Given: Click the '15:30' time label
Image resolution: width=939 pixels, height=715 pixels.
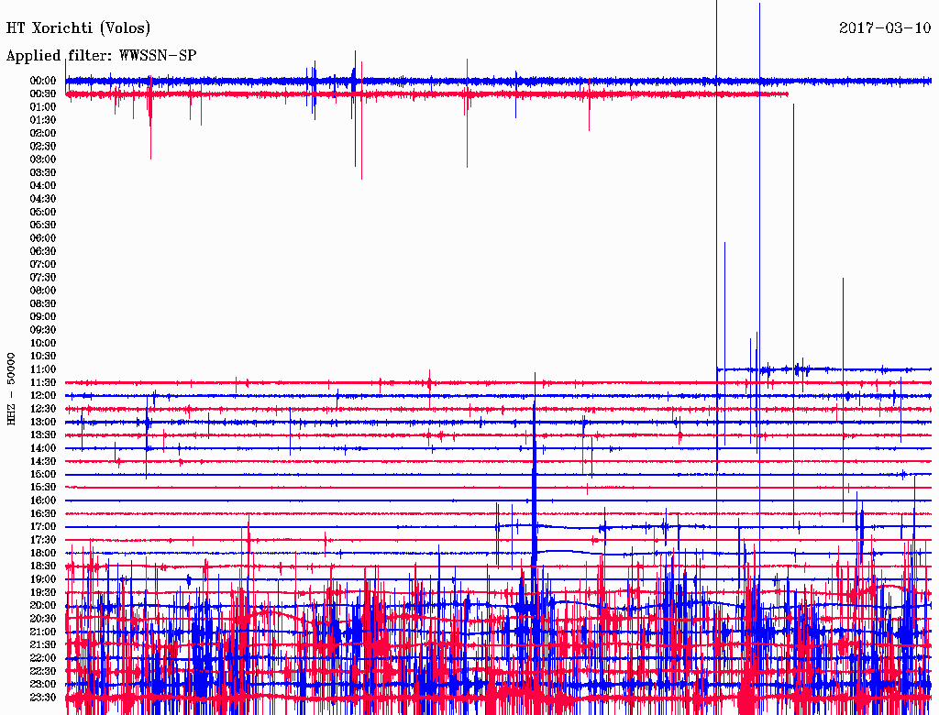Looking at the screenshot, I should [43, 488].
